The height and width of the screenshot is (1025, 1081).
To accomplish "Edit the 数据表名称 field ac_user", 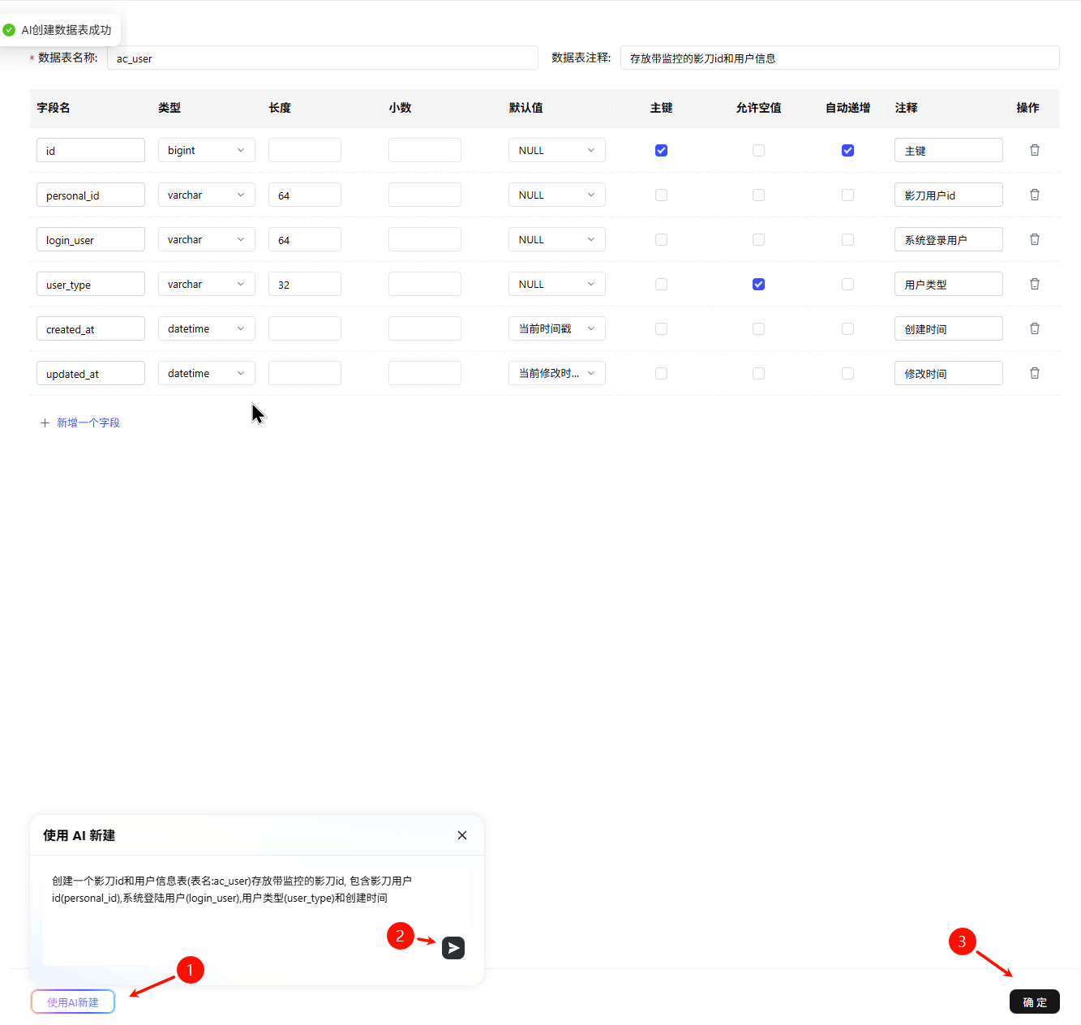I will point(323,58).
